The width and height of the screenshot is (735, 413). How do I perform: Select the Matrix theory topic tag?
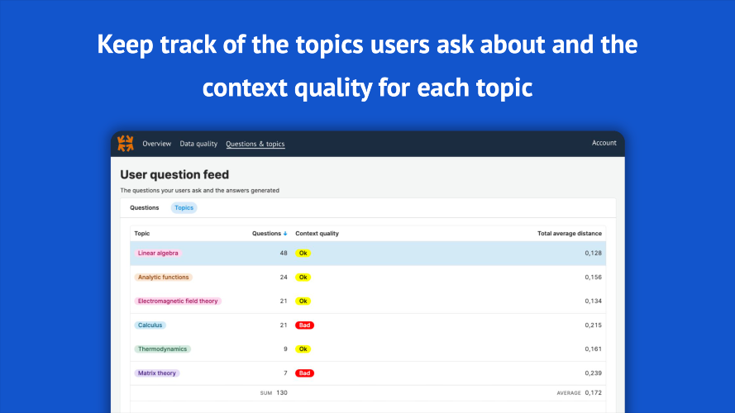point(157,373)
